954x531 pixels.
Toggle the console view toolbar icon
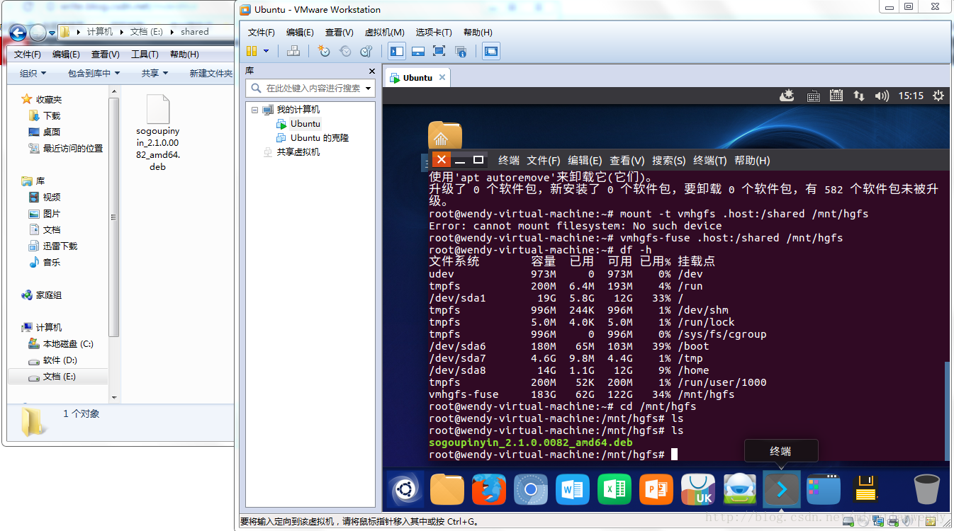pyautogui.click(x=490, y=51)
